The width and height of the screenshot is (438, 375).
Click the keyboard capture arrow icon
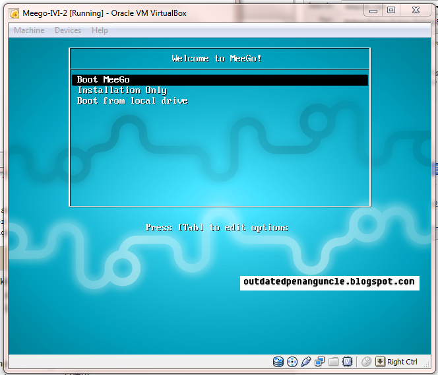[x=380, y=362]
